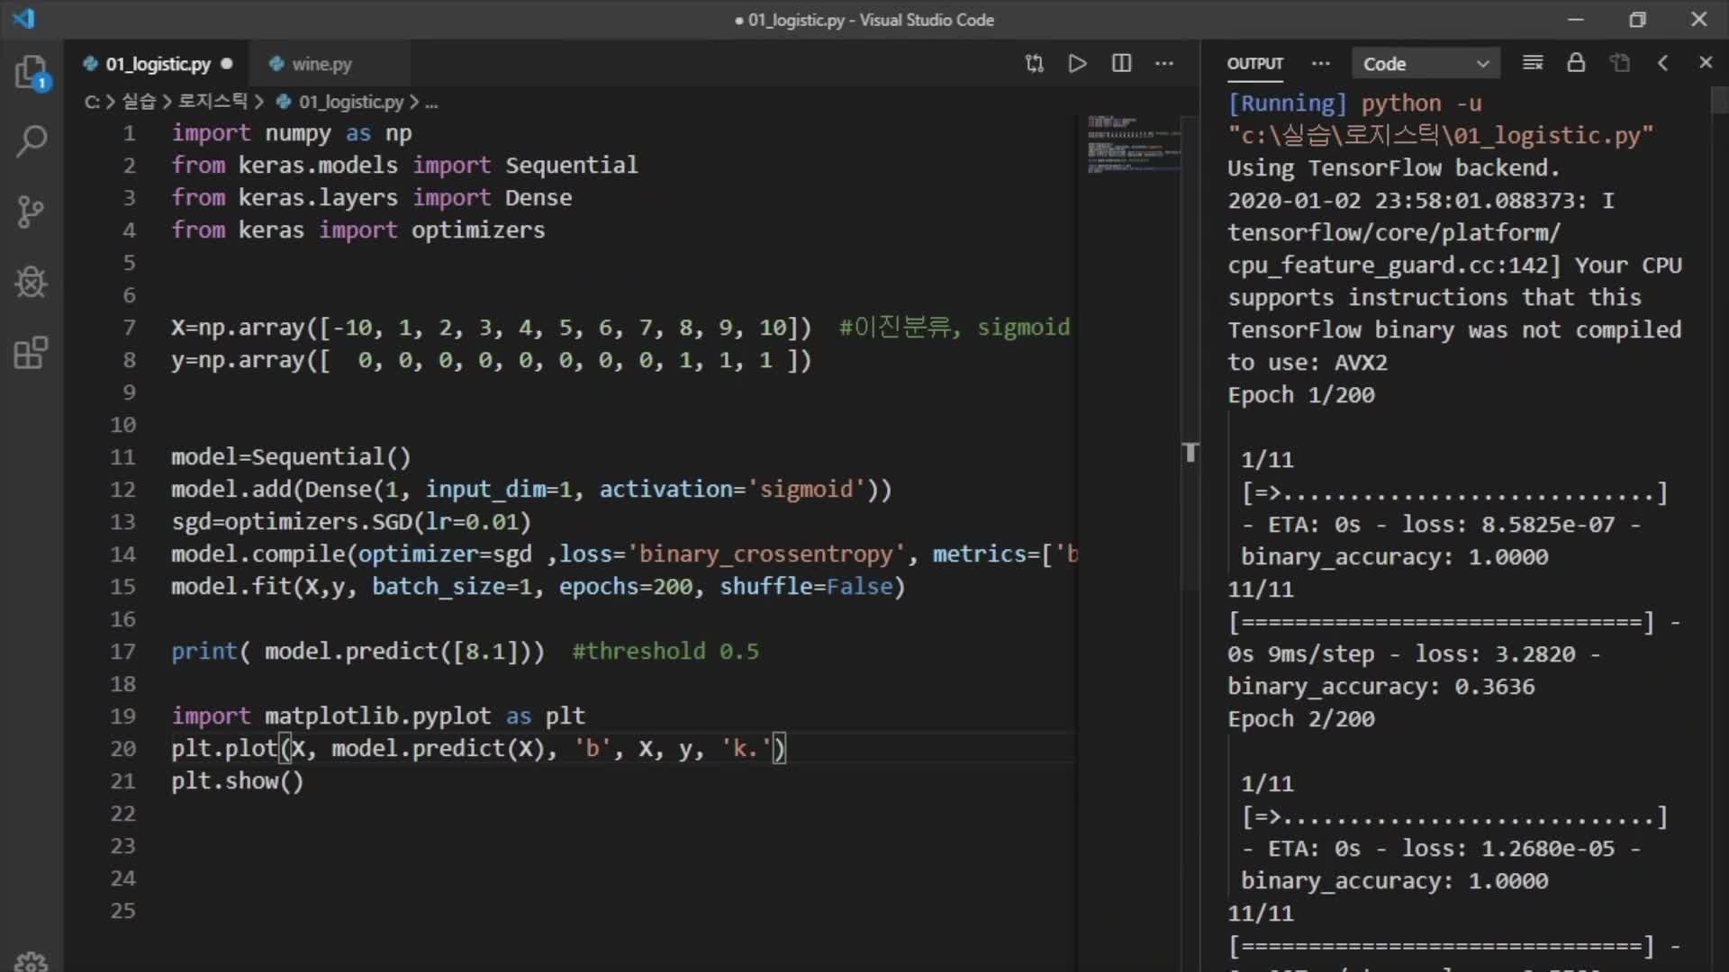Click the 실습 breadcrumb folder
Image resolution: width=1729 pixels, height=972 pixels.
coord(138,102)
